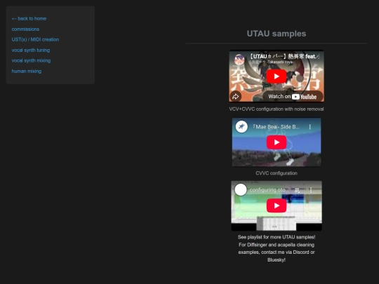
Task: Go back to home link
Action: click(29, 19)
